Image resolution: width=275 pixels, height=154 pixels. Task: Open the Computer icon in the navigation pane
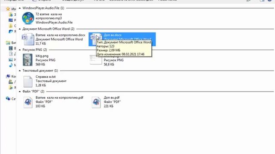click(8, 76)
